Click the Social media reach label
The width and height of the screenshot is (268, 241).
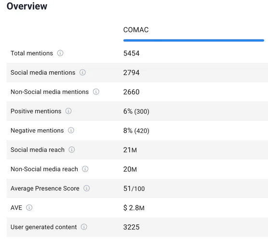[x=38, y=150]
